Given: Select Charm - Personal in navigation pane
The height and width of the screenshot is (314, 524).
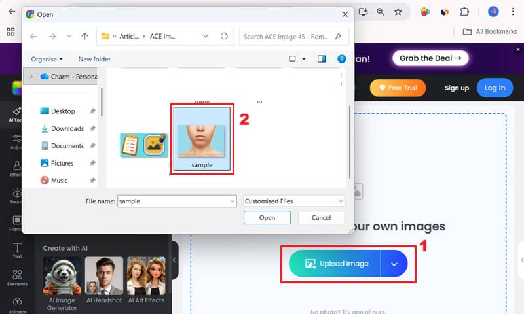Looking at the screenshot, I should (69, 77).
